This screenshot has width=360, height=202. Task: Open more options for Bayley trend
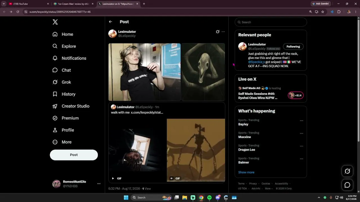[301, 121]
